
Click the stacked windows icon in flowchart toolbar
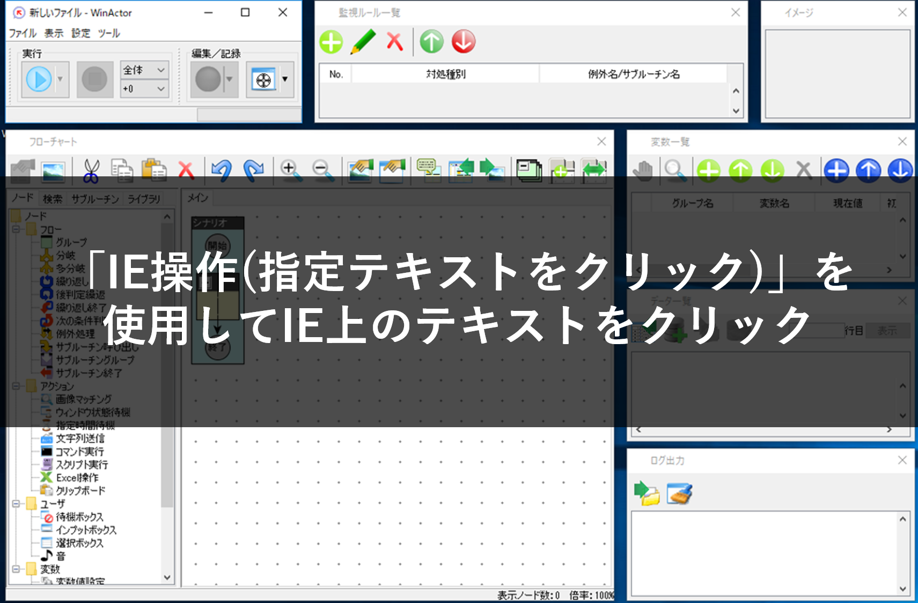(530, 170)
